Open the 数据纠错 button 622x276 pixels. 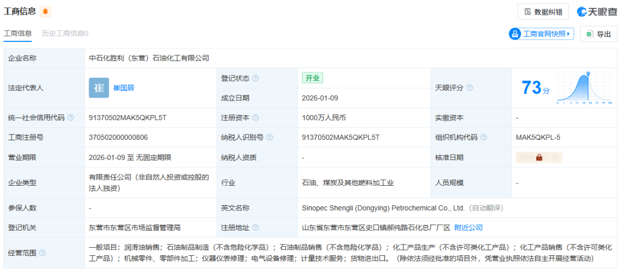(543, 12)
